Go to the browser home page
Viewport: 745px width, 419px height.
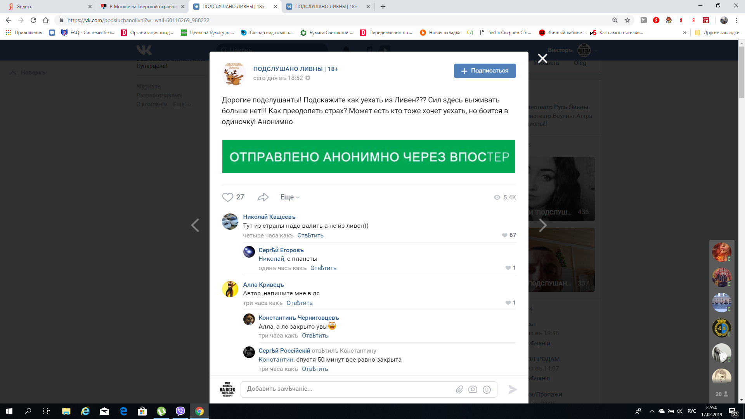click(46, 20)
